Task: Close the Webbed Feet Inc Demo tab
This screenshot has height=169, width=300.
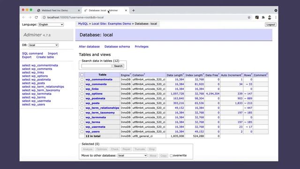Action: click(x=79, y=10)
